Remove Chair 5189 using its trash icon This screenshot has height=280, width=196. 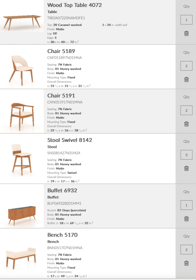pos(186,79)
